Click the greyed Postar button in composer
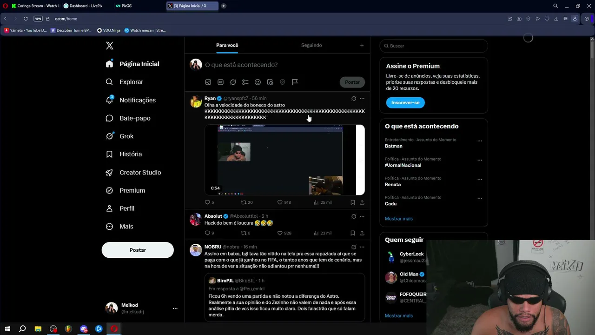Image resolution: width=595 pixels, height=335 pixels. (x=352, y=82)
